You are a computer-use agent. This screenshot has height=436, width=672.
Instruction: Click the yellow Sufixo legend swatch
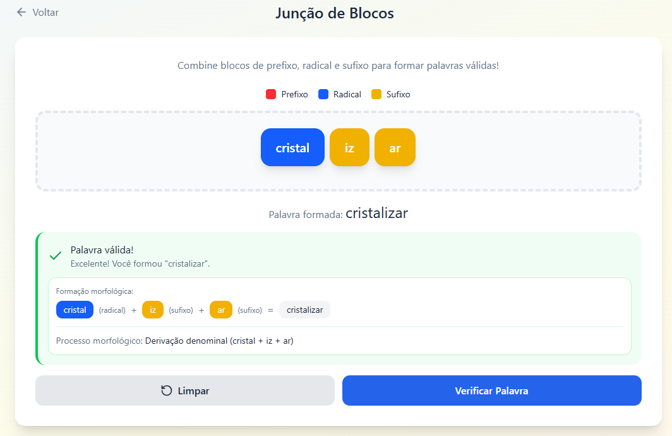click(376, 94)
